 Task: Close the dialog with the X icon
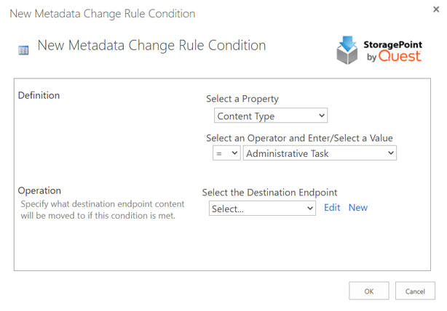click(x=436, y=9)
